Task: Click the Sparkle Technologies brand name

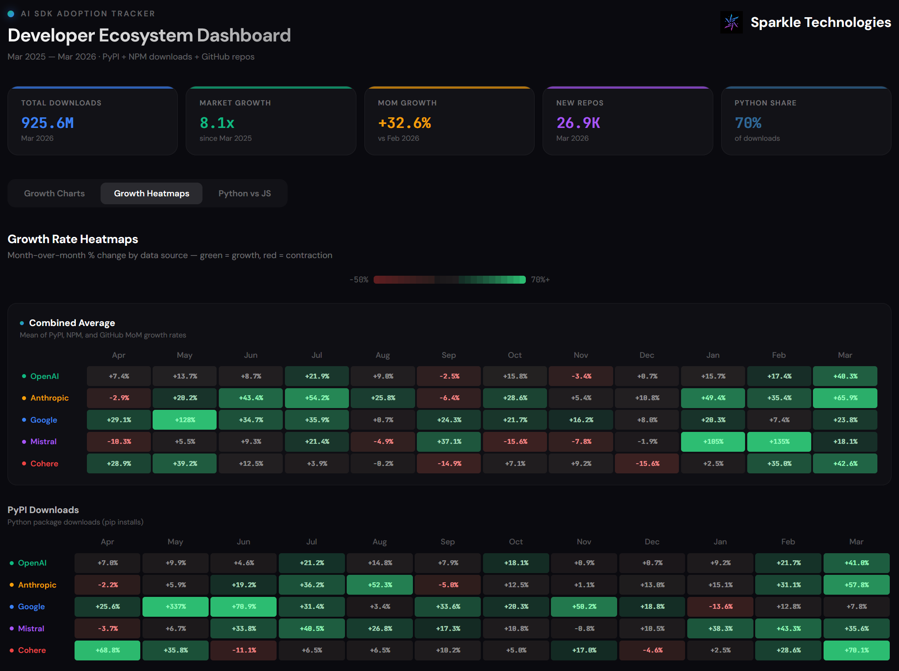Action: point(820,22)
